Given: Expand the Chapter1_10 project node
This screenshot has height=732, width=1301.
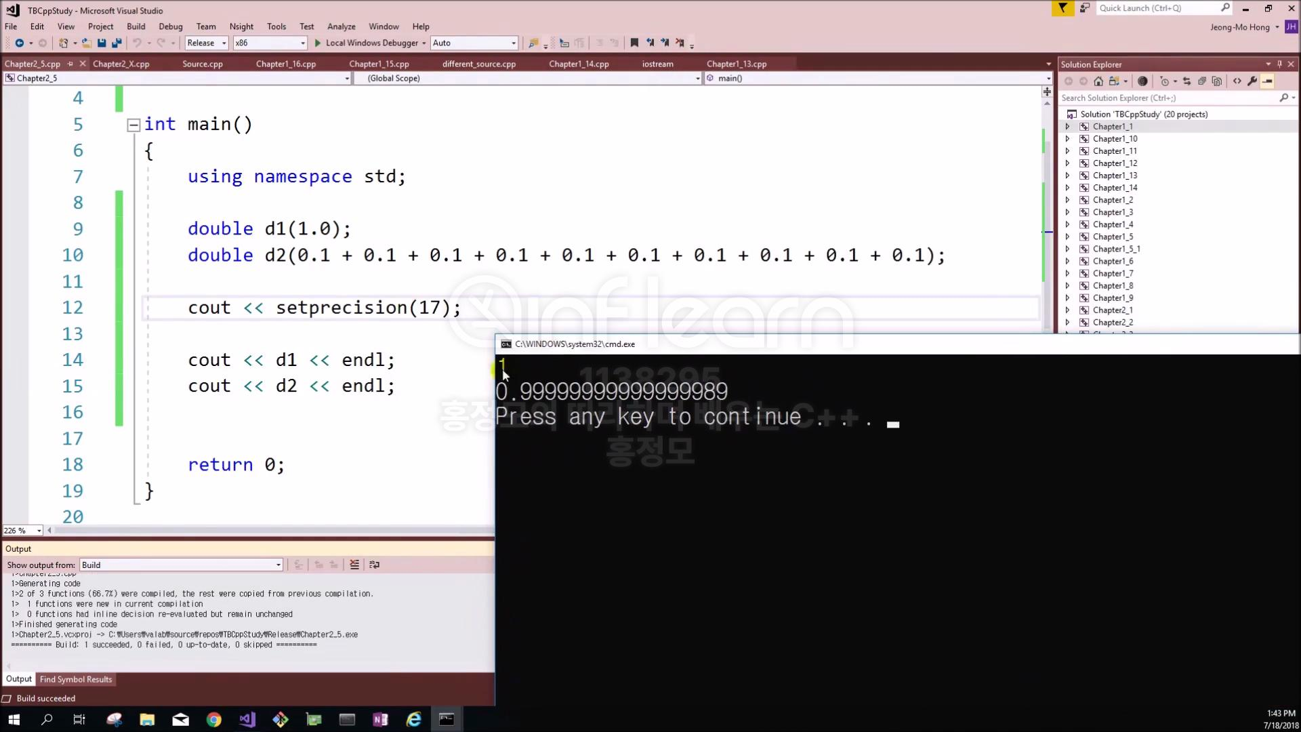Looking at the screenshot, I should pos(1067,139).
